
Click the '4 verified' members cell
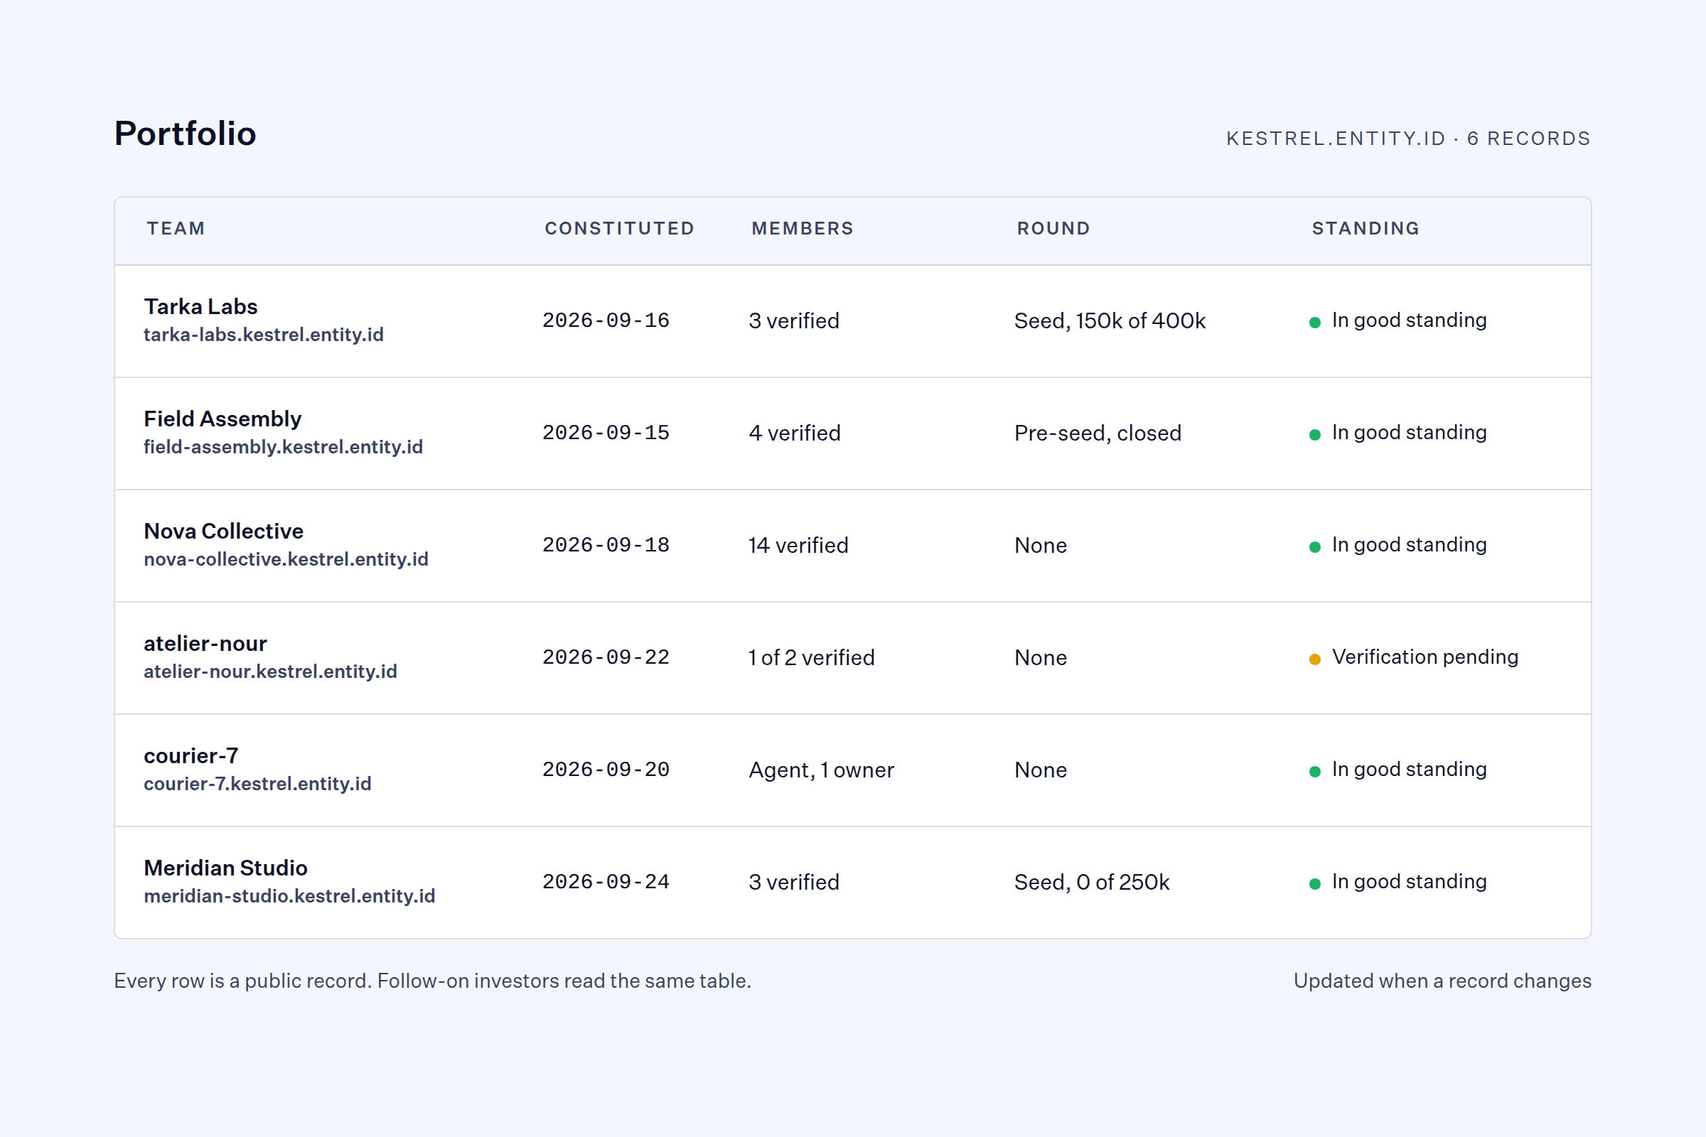point(795,433)
